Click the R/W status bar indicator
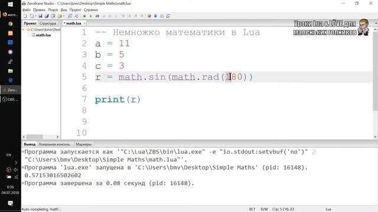 tap(264, 210)
